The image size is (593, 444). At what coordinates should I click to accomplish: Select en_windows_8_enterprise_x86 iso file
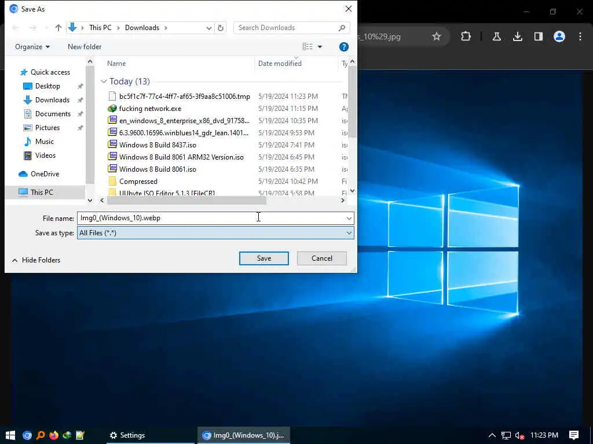click(184, 120)
